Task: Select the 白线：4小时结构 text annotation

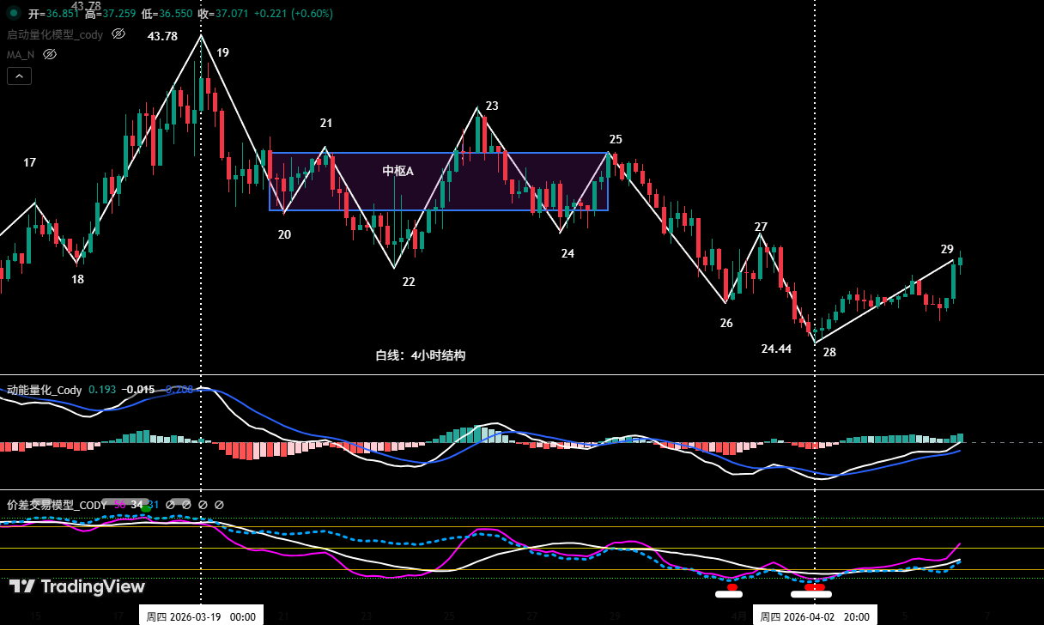Action: 420,355
